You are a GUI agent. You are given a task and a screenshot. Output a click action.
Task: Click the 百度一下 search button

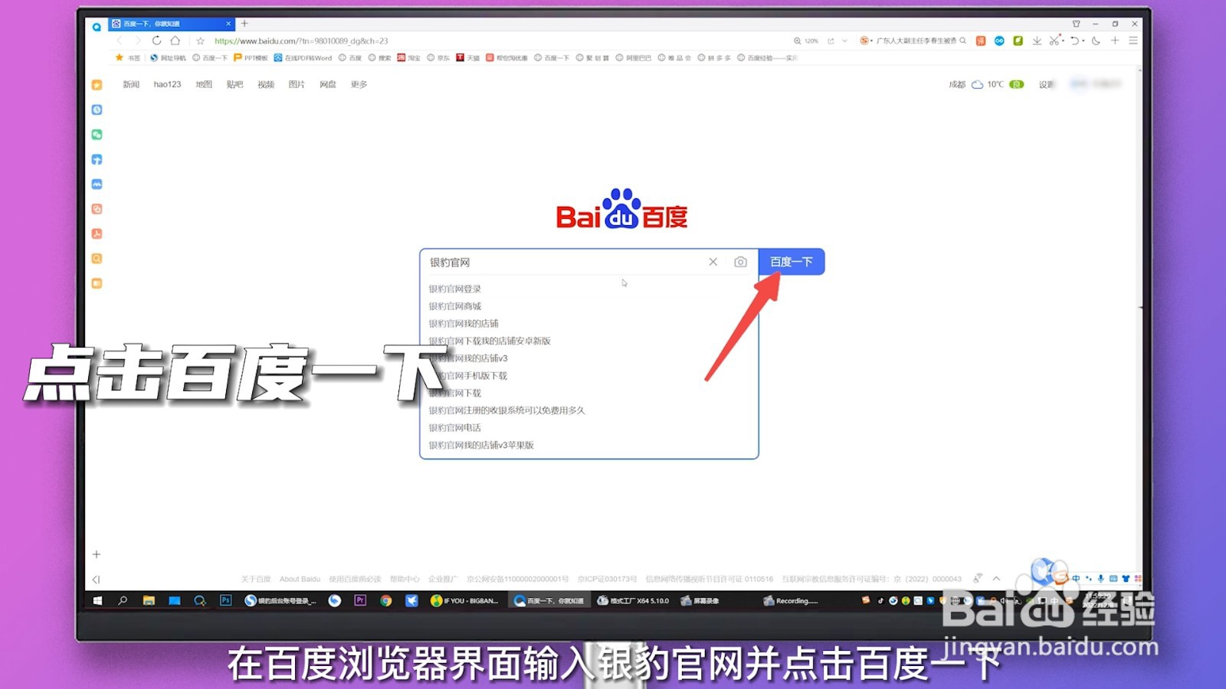click(x=792, y=262)
